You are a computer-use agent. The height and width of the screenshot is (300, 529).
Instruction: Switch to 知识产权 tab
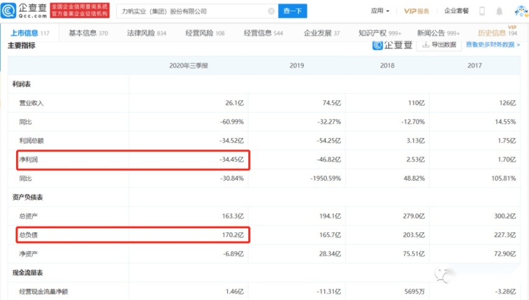pos(379,33)
